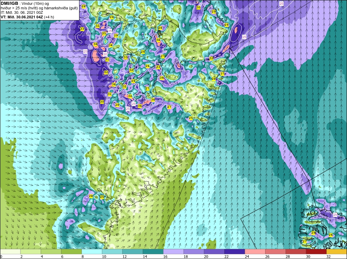Screen dimensions: 347x259
Task: Click the 'DMI/IGB' model name in title box
Action: (9, 3)
